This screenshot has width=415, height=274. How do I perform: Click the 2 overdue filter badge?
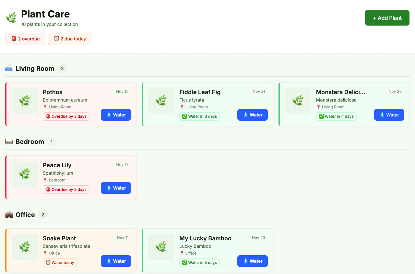pos(25,38)
